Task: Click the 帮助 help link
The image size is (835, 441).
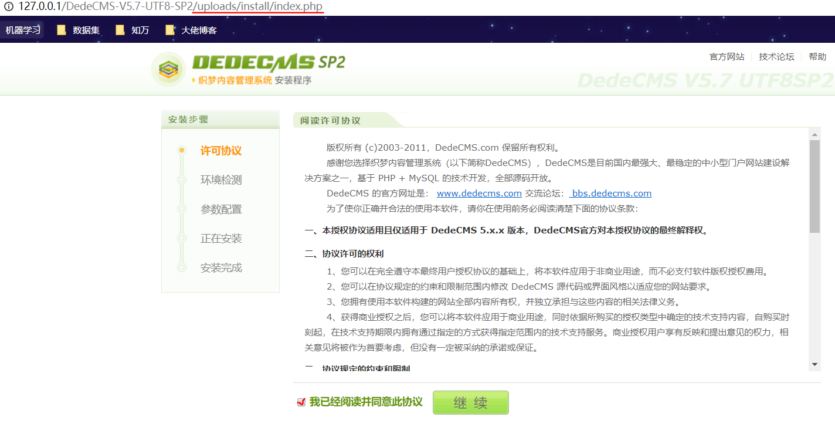Action: click(817, 56)
